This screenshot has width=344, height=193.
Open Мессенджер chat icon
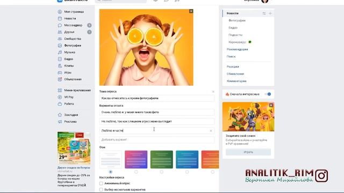60,25
